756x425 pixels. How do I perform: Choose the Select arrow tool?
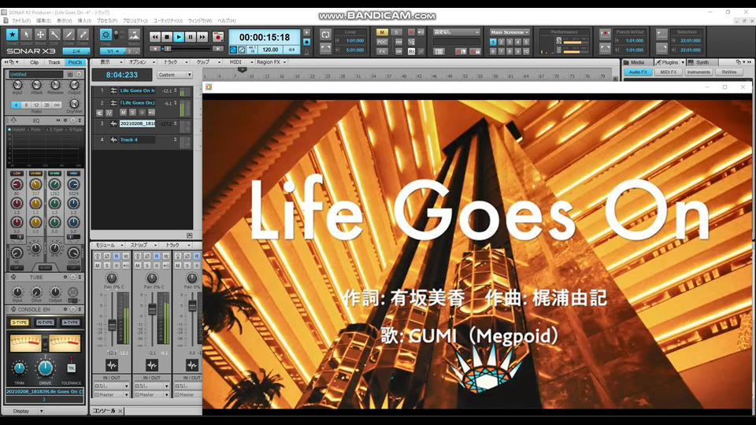pyautogui.click(x=27, y=35)
